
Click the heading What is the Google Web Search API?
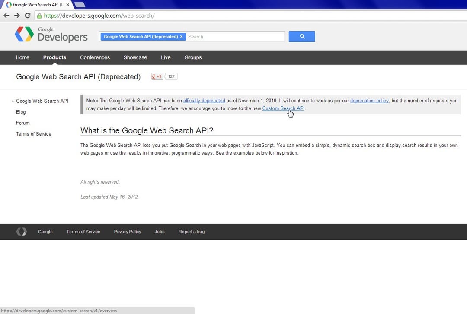147,131
